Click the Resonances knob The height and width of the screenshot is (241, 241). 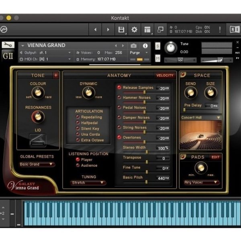pyautogui.click(x=38, y=117)
